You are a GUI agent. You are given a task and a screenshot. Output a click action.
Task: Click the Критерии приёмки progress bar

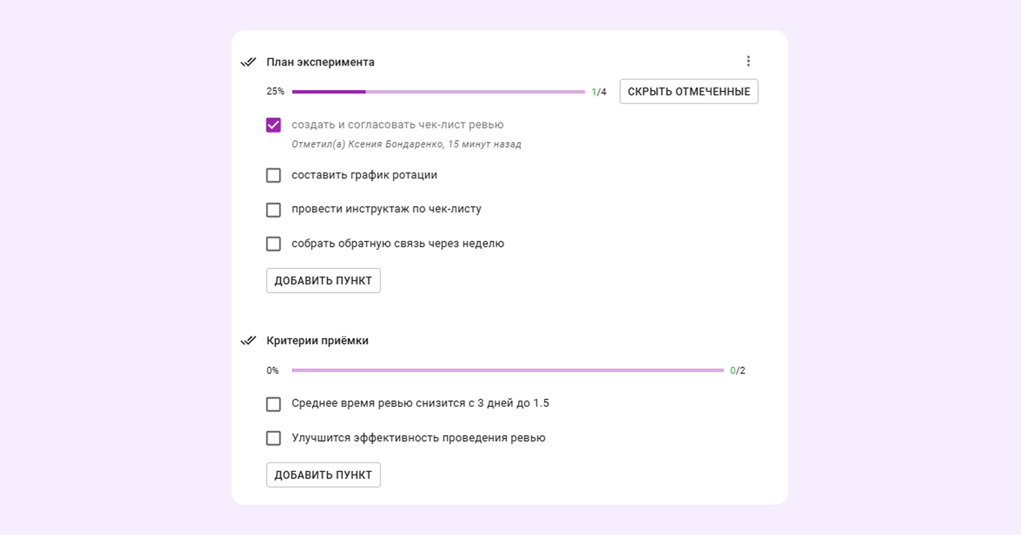pyautogui.click(x=507, y=371)
